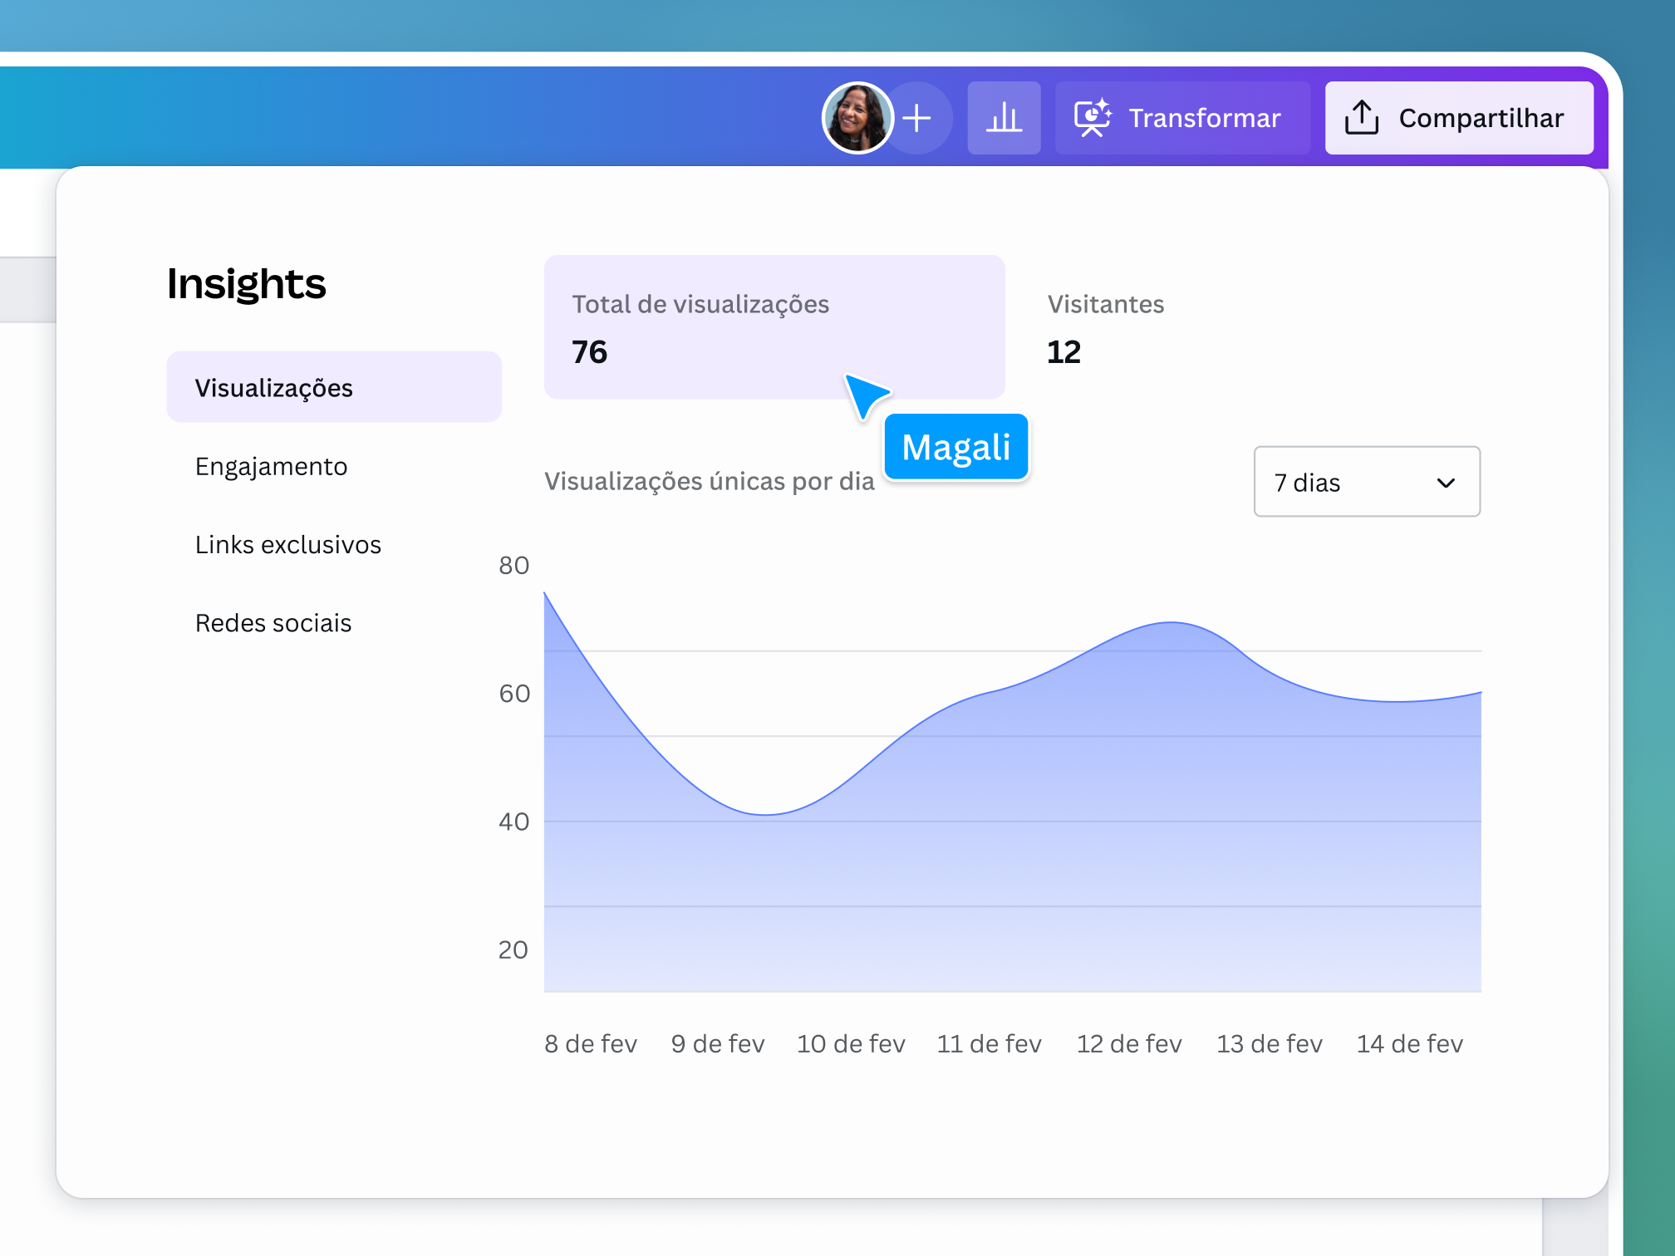This screenshot has height=1256, width=1675.
Task: Click the visitors count 12
Action: (1063, 352)
